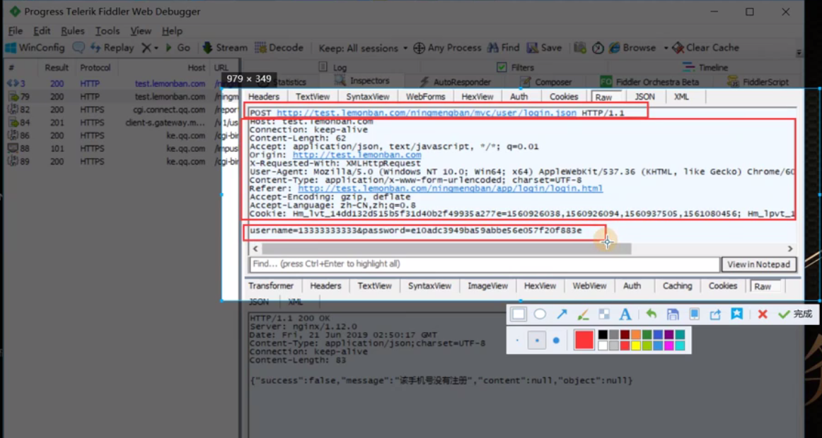Image resolution: width=822 pixels, height=438 pixels.
Task: Switch to the Timeline tab
Action: point(705,68)
